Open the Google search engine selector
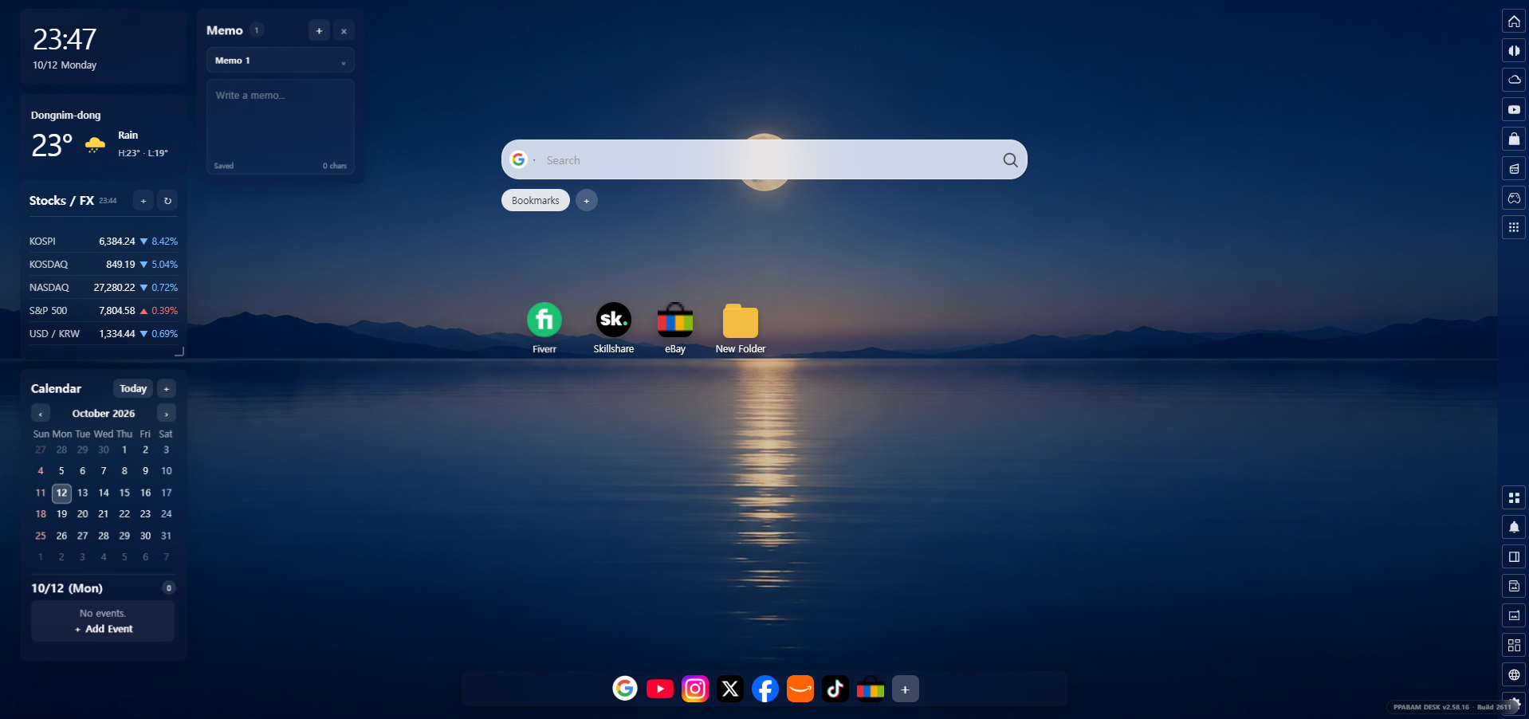This screenshot has height=719, width=1529. tap(521, 159)
